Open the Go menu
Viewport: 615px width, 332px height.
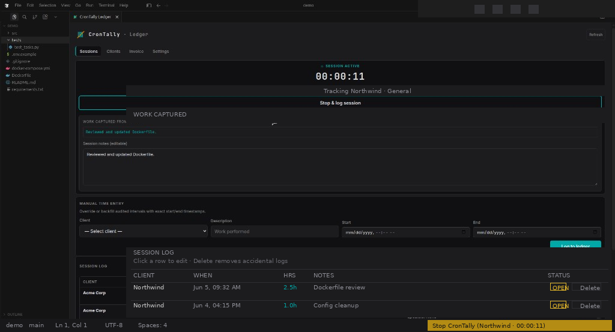(78, 5)
